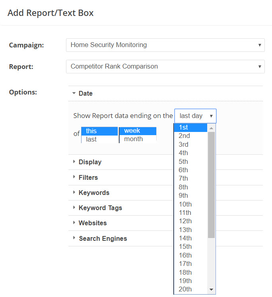The image size is (272, 297).
Task: Select '1st' in the day list
Action: 191,128
